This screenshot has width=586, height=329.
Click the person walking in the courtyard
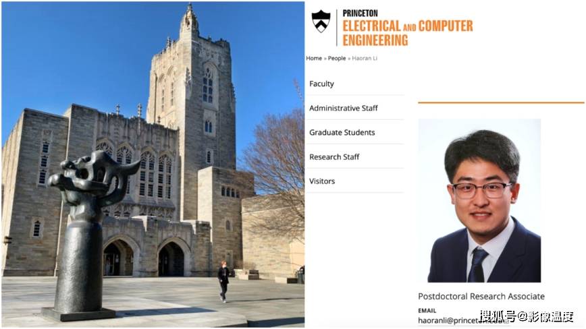(223, 281)
